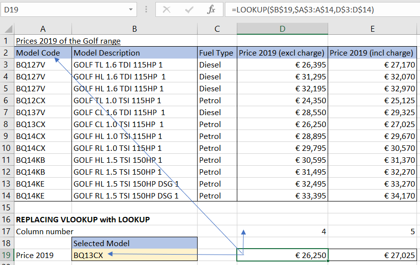420x265 pixels.
Task: Click the Cancel (X) formula bar icon
Action: pyautogui.click(x=167, y=10)
